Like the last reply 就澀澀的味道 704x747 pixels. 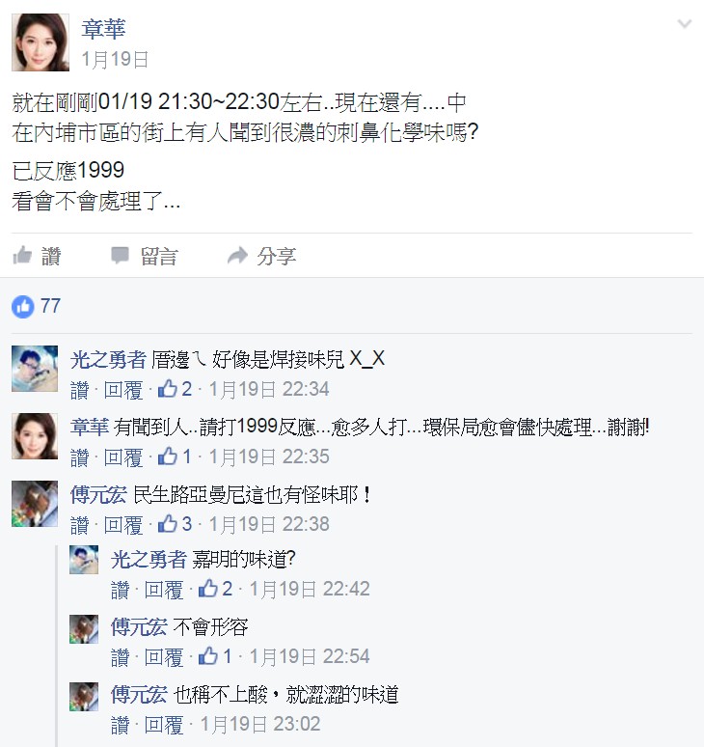(x=120, y=725)
